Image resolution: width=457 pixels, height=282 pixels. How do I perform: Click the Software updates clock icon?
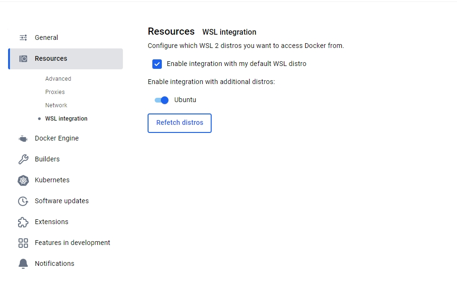(x=23, y=201)
